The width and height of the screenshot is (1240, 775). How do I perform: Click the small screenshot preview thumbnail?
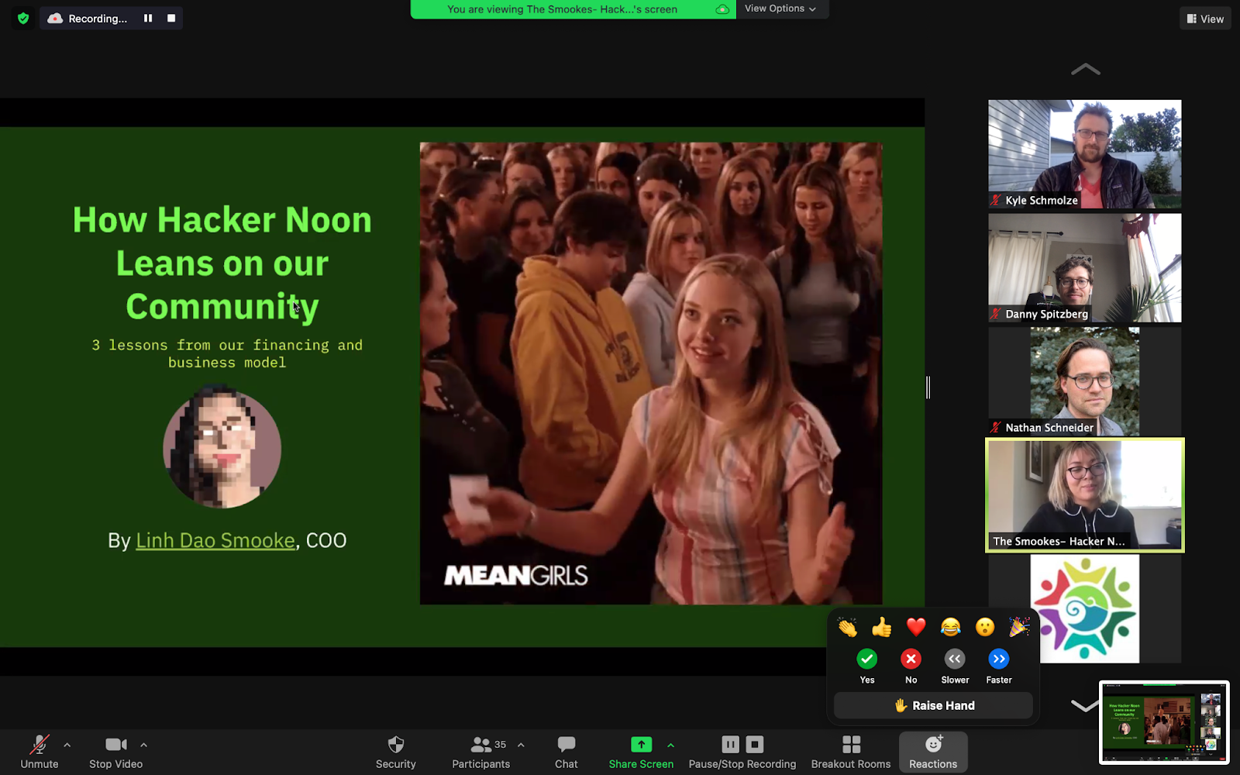click(1164, 722)
